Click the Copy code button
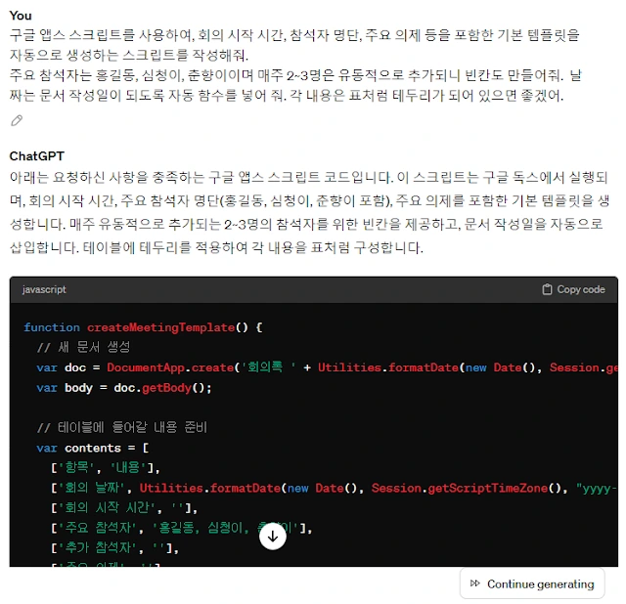626x604 pixels. pos(573,289)
